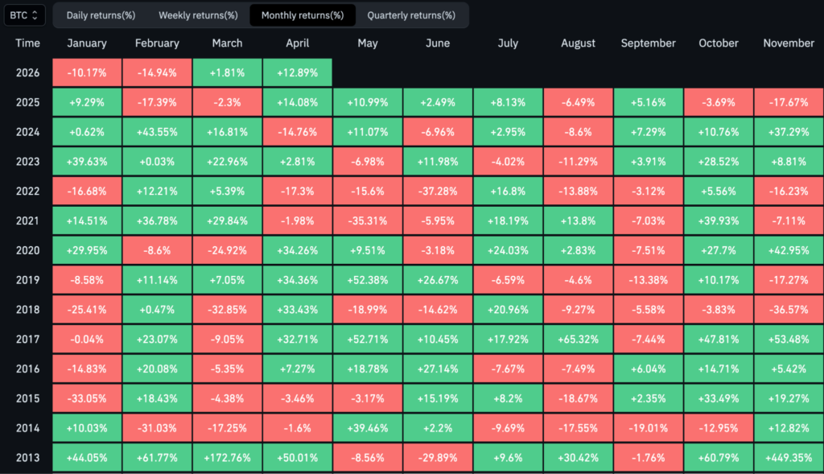
Task: Select the 2026 row label
Action: click(27, 72)
